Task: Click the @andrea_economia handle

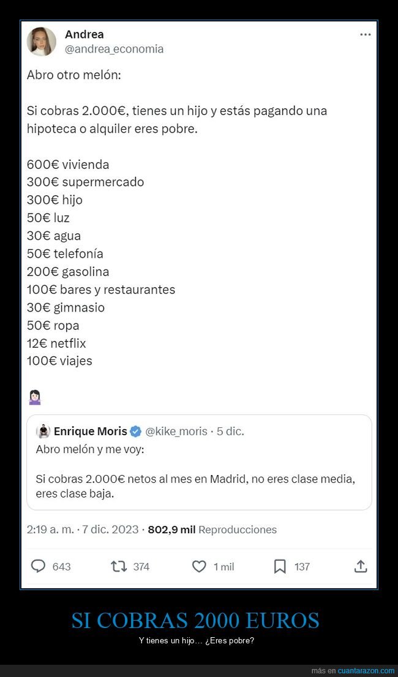Action: pos(114,49)
